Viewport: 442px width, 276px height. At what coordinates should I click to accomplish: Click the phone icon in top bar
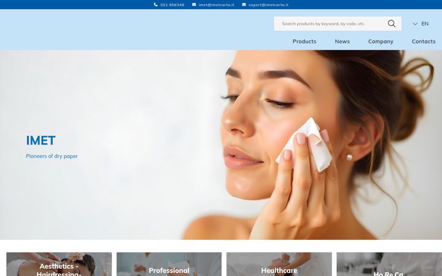(155, 4)
